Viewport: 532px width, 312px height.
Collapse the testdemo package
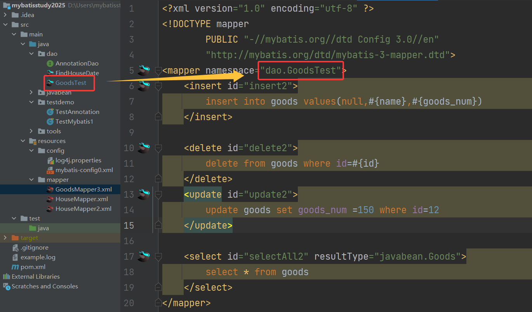click(31, 102)
